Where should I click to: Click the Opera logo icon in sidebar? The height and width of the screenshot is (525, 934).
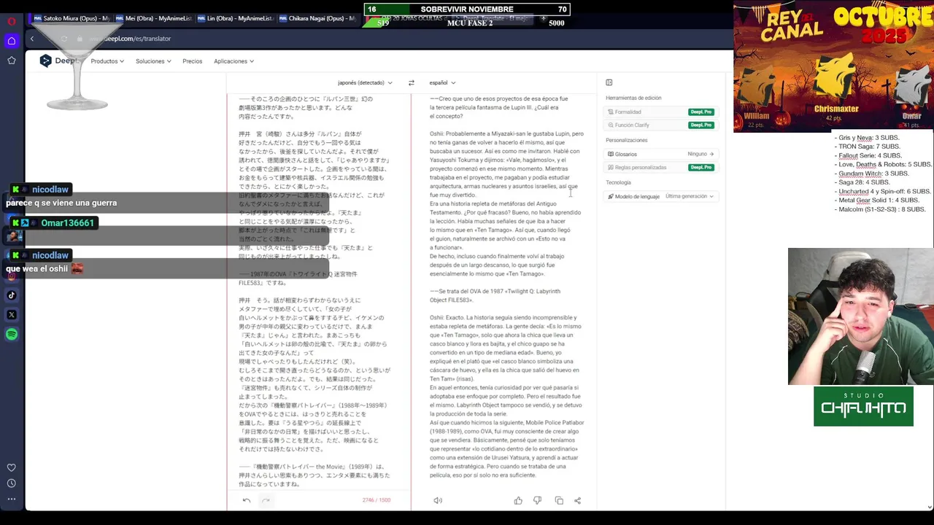(x=11, y=21)
